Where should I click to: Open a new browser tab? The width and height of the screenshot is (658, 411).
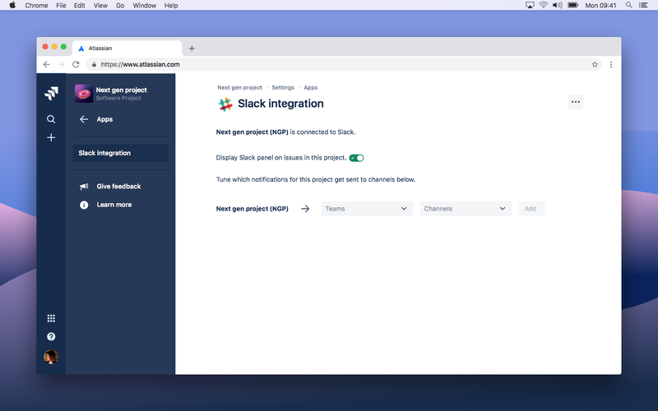click(x=192, y=48)
